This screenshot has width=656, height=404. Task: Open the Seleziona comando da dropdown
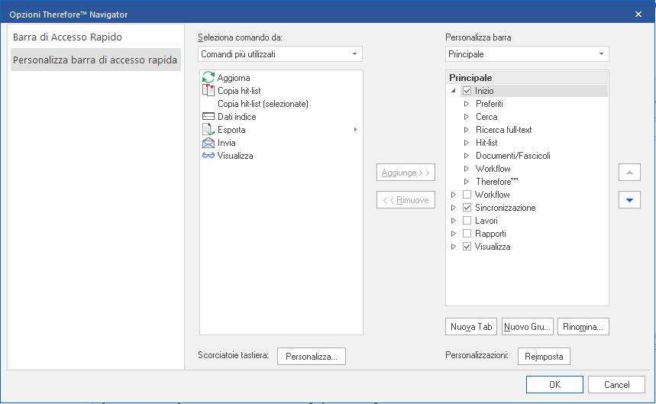pos(280,54)
